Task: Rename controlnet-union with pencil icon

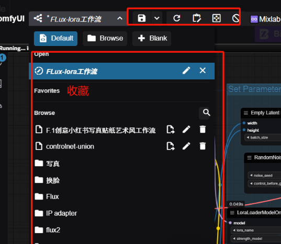Action: coord(186,146)
